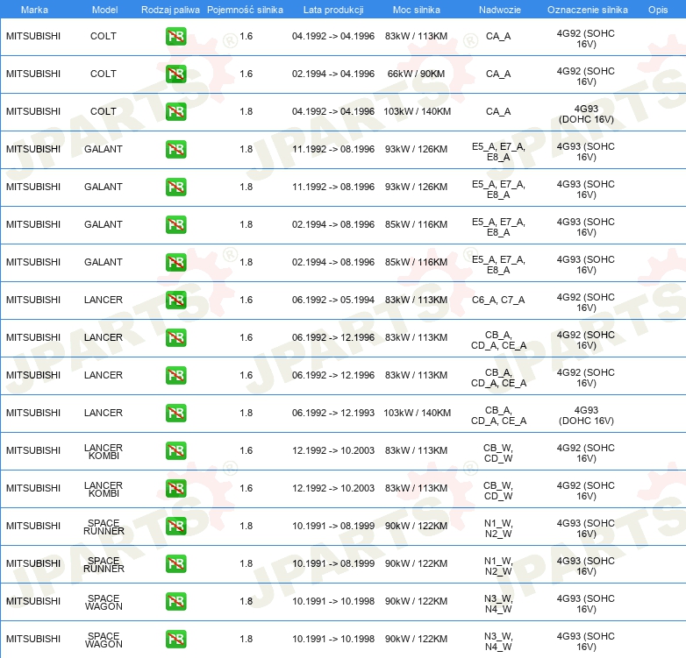The image size is (686, 658).
Task: Click the 06.1992 -> 05.1994 production date cell
Action: point(332,301)
